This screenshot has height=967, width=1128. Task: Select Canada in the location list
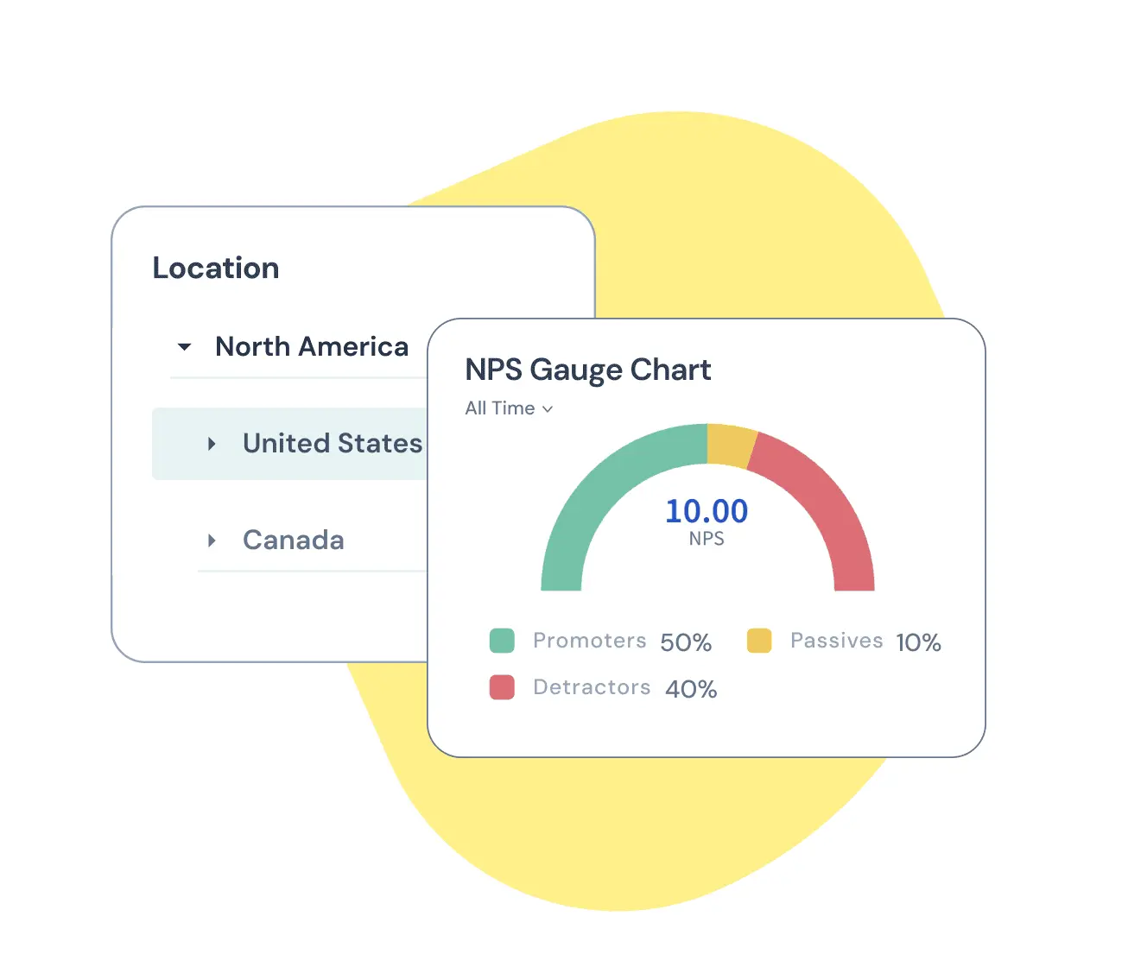[x=293, y=540]
